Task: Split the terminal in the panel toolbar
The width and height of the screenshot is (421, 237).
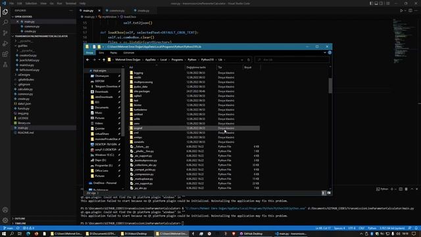Action: pos(401,189)
